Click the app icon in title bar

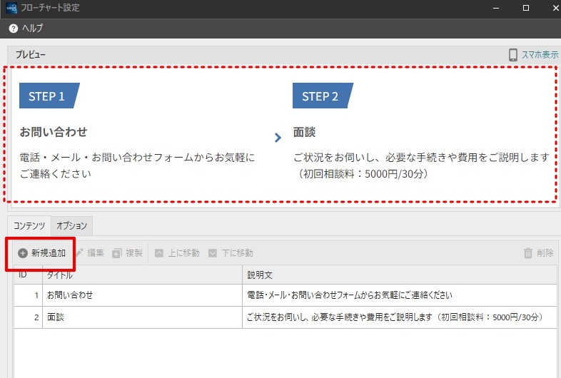click(x=11, y=8)
